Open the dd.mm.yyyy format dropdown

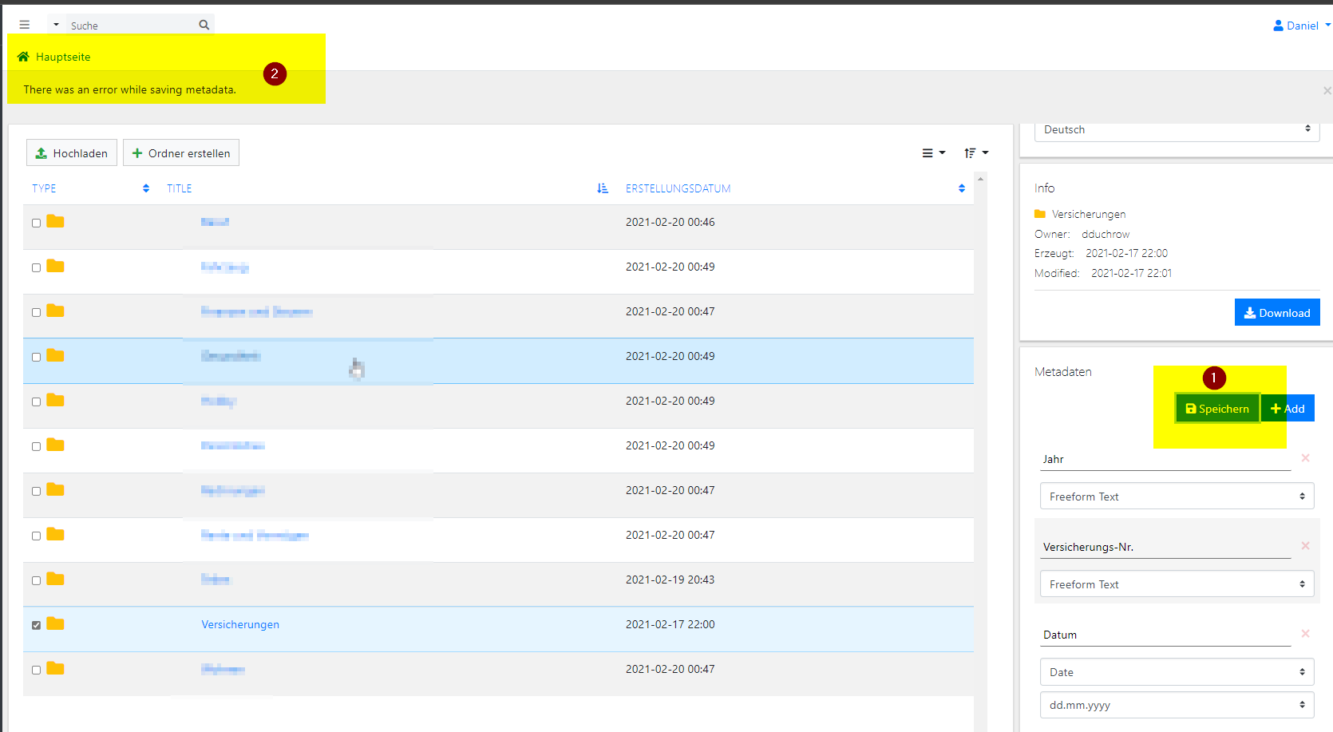(1177, 705)
